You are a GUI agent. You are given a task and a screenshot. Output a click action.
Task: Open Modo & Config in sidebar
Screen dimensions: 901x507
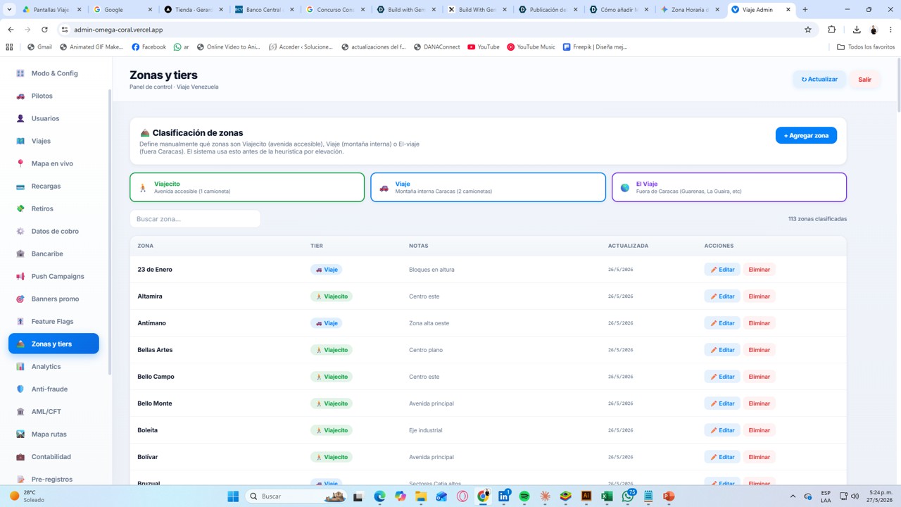tap(53, 73)
